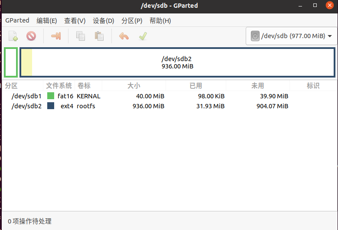Click the disk icon in the device selector
Image resolution: width=338 pixels, height=230 pixels.
click(255, 36)
